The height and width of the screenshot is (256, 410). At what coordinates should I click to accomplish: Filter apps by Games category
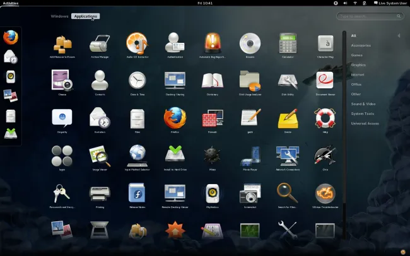pos(356,55)
